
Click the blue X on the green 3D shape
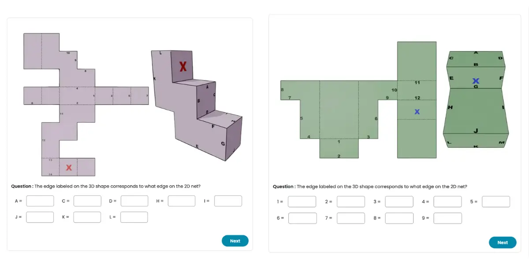476,81
